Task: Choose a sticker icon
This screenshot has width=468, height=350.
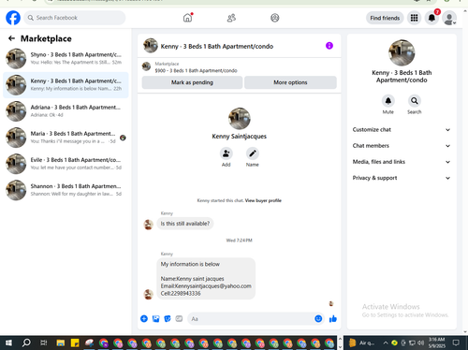Action: (x=168, y=318)
